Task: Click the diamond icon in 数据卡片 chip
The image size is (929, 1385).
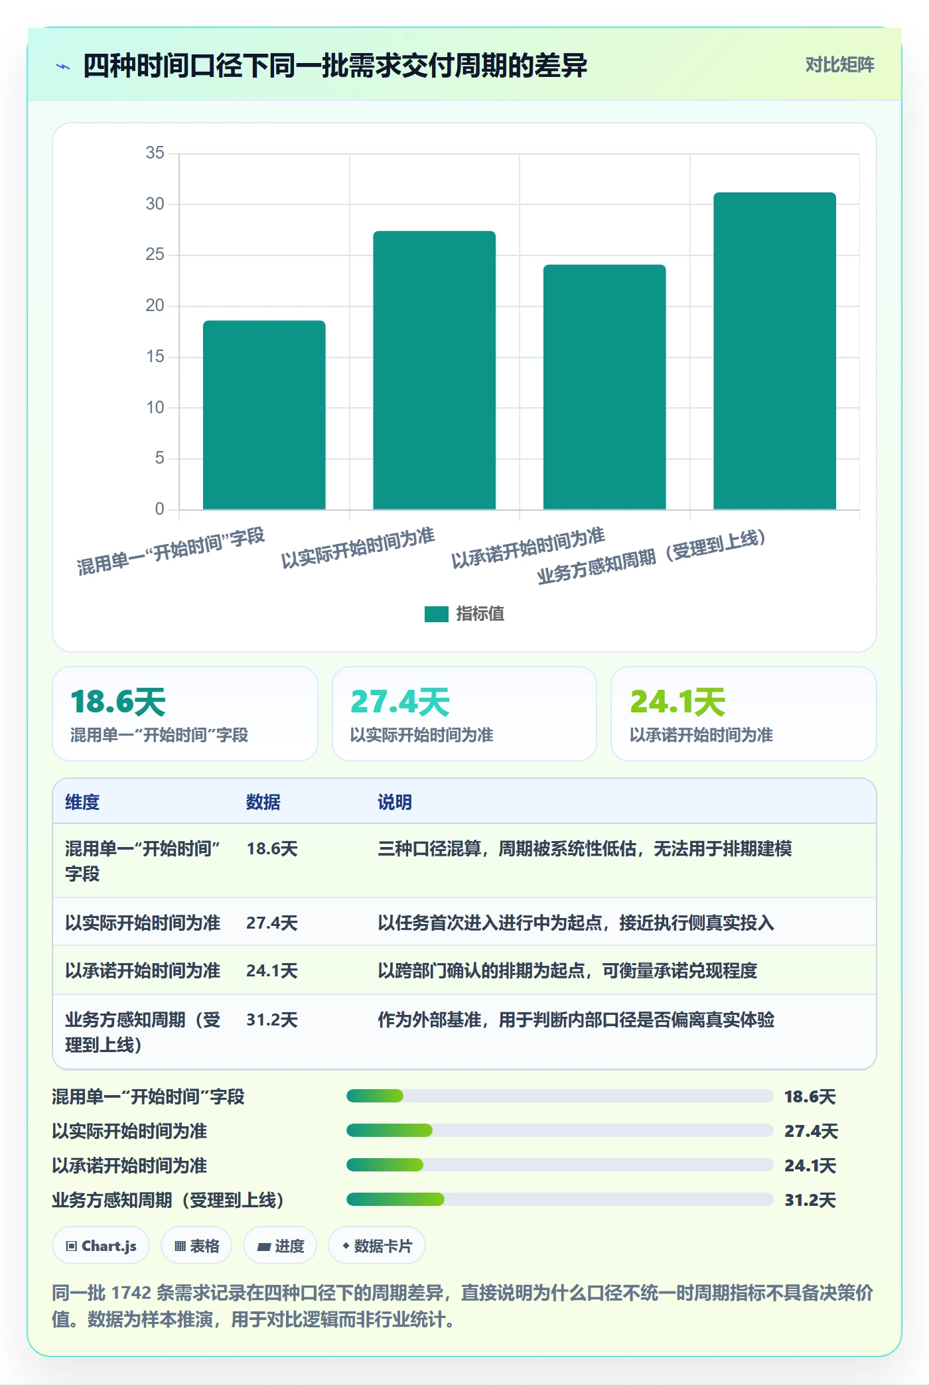Action: 346,1246
